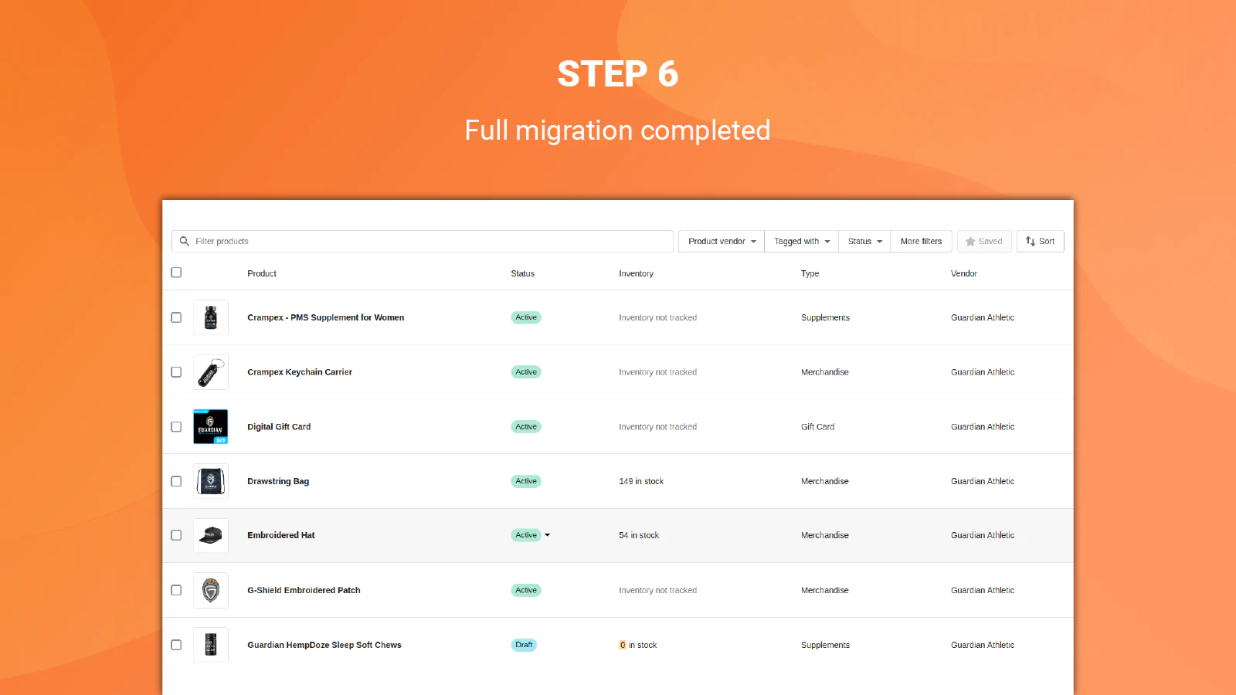The image size is (1236, 695).
Task: Click Inventory not tracked for Digital Gift Card
Action: pos(657,427)
